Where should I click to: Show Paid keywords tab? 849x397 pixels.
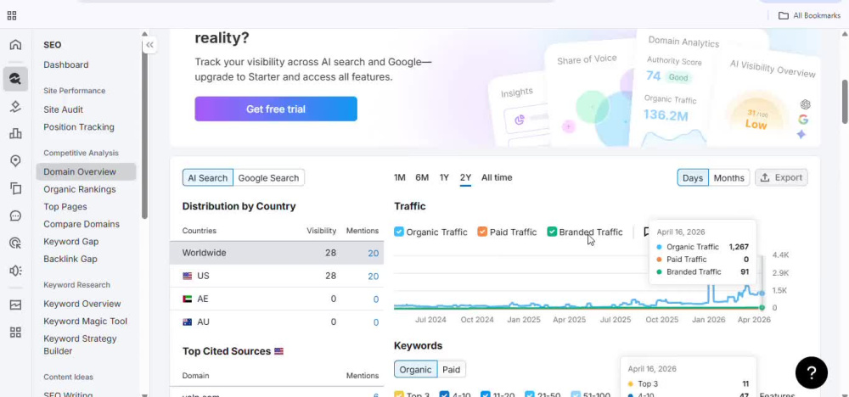tap(451, 370)
